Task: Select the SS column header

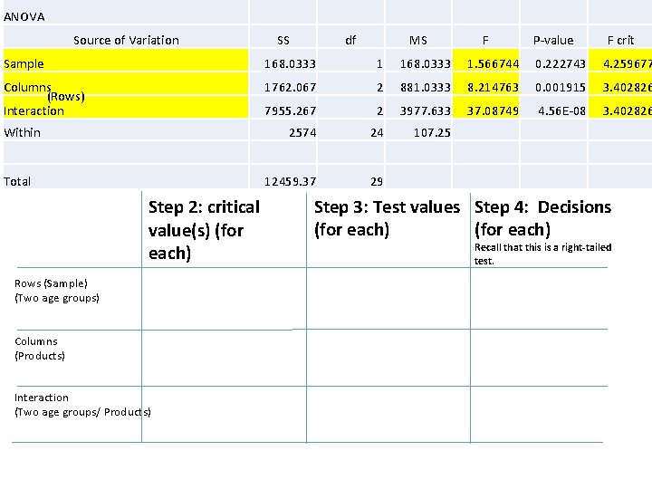Action: pyautogui.click(x=283, y=41)
